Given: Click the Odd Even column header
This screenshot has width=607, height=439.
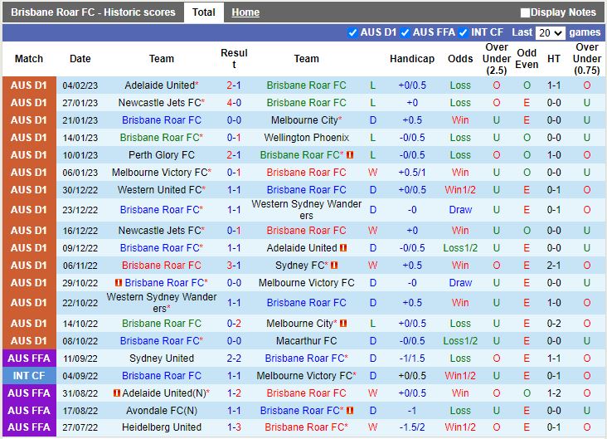Looking at the screenshot, I should [527, 59].
